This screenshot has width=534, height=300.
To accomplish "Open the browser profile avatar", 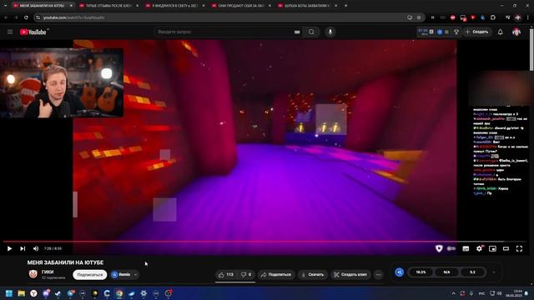I will pyautogui.click(x=518, y=17).
